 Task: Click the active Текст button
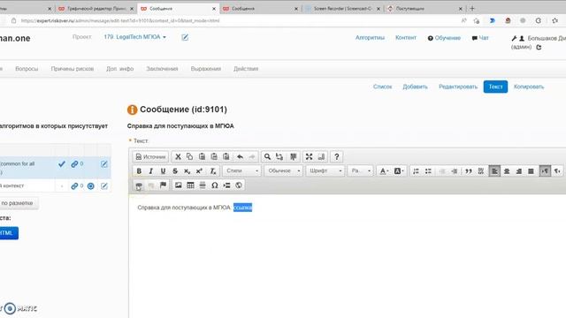(x=495, y=87)
